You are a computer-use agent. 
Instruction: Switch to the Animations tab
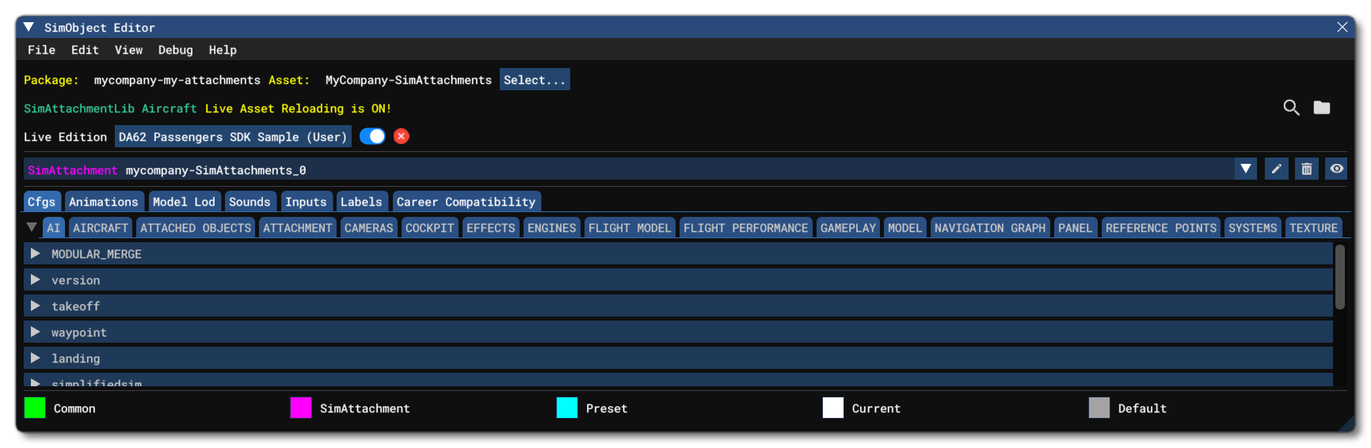pyautogui.click(x=103, y=202)
